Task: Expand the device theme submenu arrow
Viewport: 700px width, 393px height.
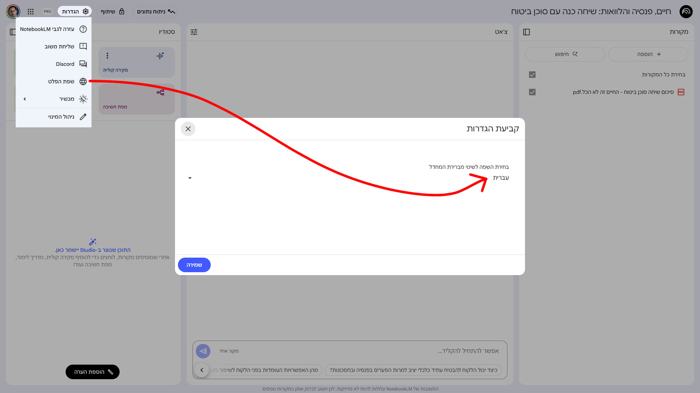Action: click(x=24, y=99)
